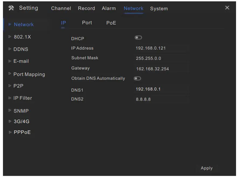Open 3G/4G settings
The width and height of the screenshot is (239, 177).
click(21, 122)
